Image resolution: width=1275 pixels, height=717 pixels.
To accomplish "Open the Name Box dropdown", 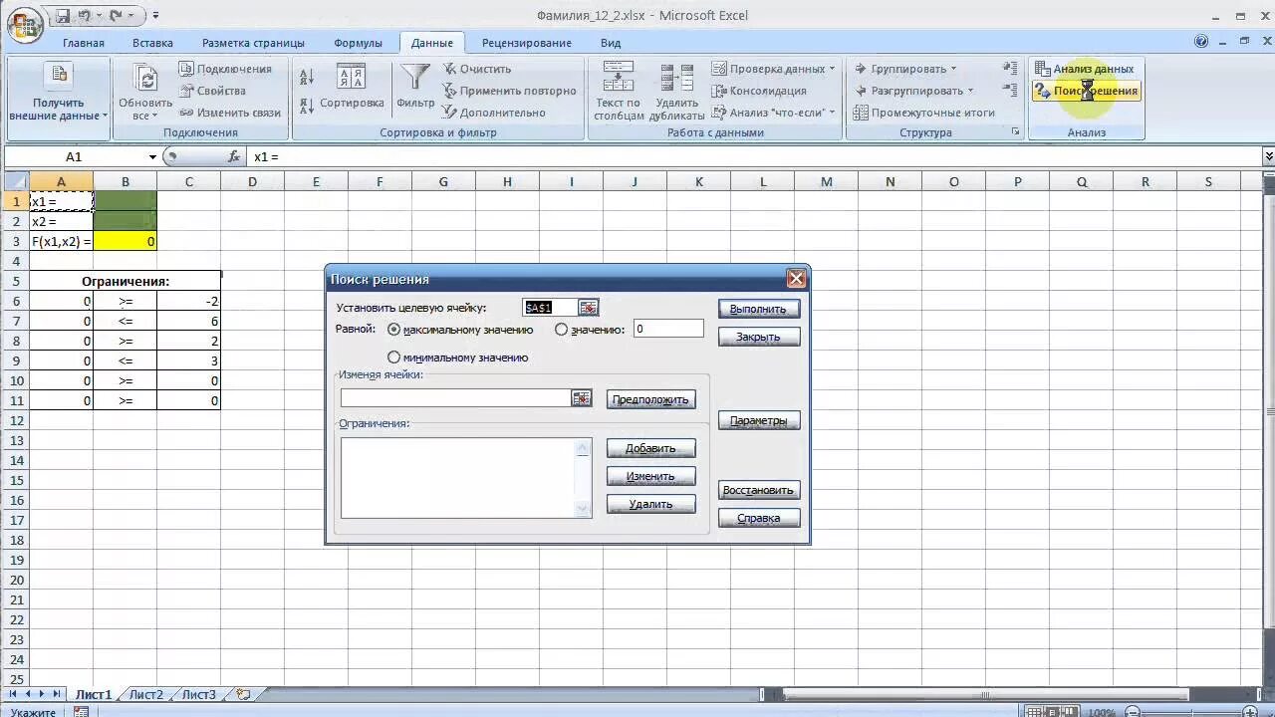I will 152,156.
